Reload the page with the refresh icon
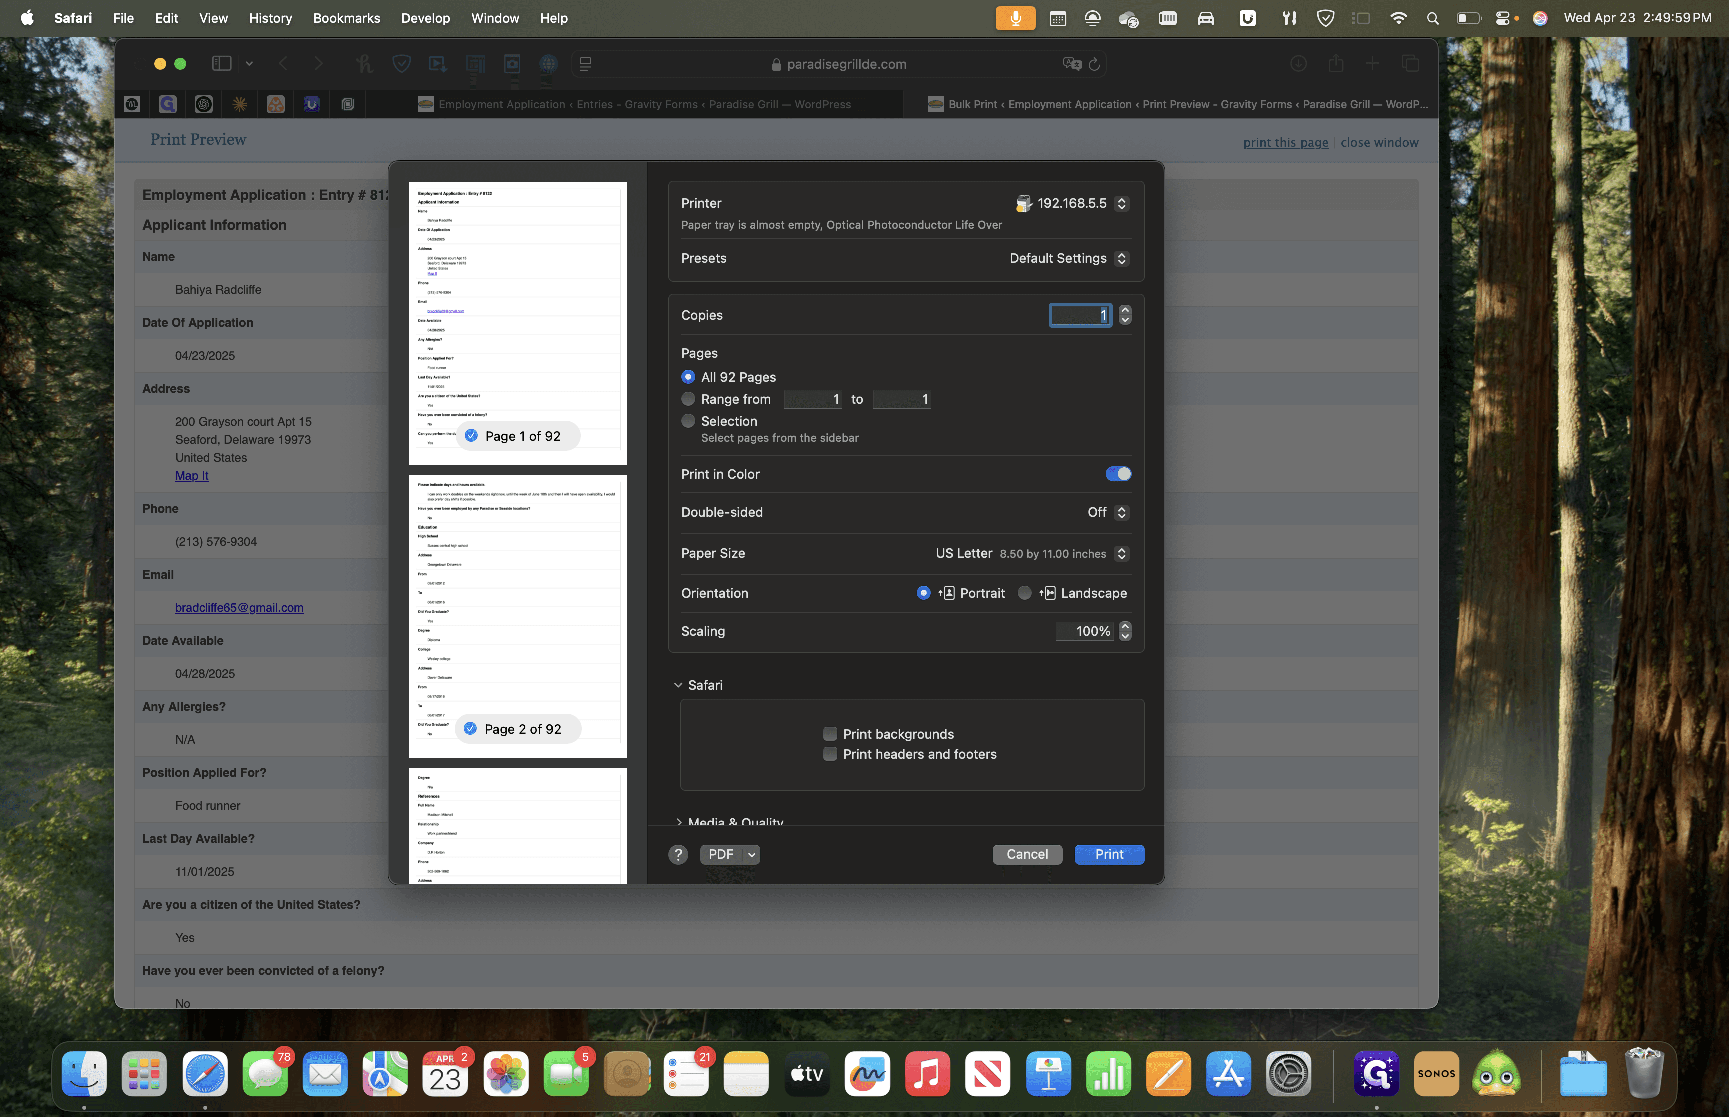Screen dimensions: 1729x1117 tap(1094, 64)
